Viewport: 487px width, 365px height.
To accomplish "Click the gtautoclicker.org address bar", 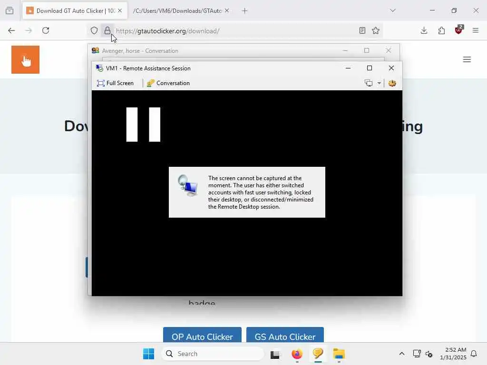I will (234, 31).
